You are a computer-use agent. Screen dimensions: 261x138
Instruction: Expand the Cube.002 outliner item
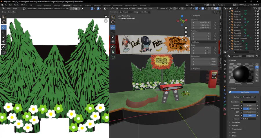[x=230, y=22]
